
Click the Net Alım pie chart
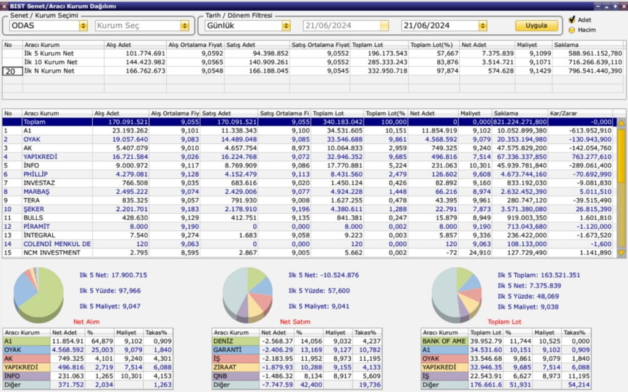pyautogui.click(x=39, y=294)
